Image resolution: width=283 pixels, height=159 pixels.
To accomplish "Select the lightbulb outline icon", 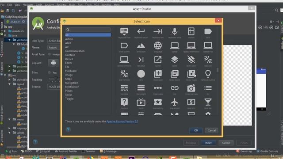I will coord(208,74).
